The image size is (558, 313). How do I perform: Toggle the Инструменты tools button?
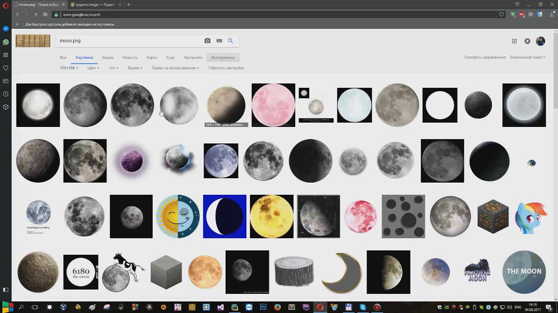pos(223,57)
